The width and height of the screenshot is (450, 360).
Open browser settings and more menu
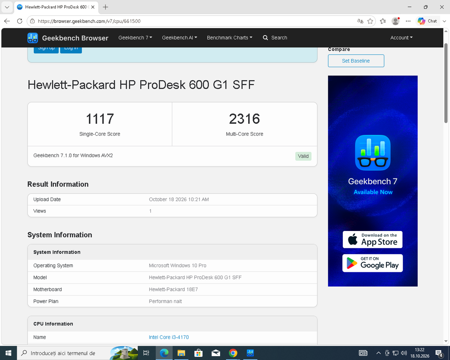(408, 21)
